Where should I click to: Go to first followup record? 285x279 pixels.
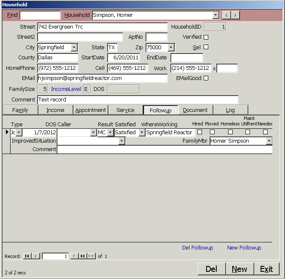tap(27, 256)
